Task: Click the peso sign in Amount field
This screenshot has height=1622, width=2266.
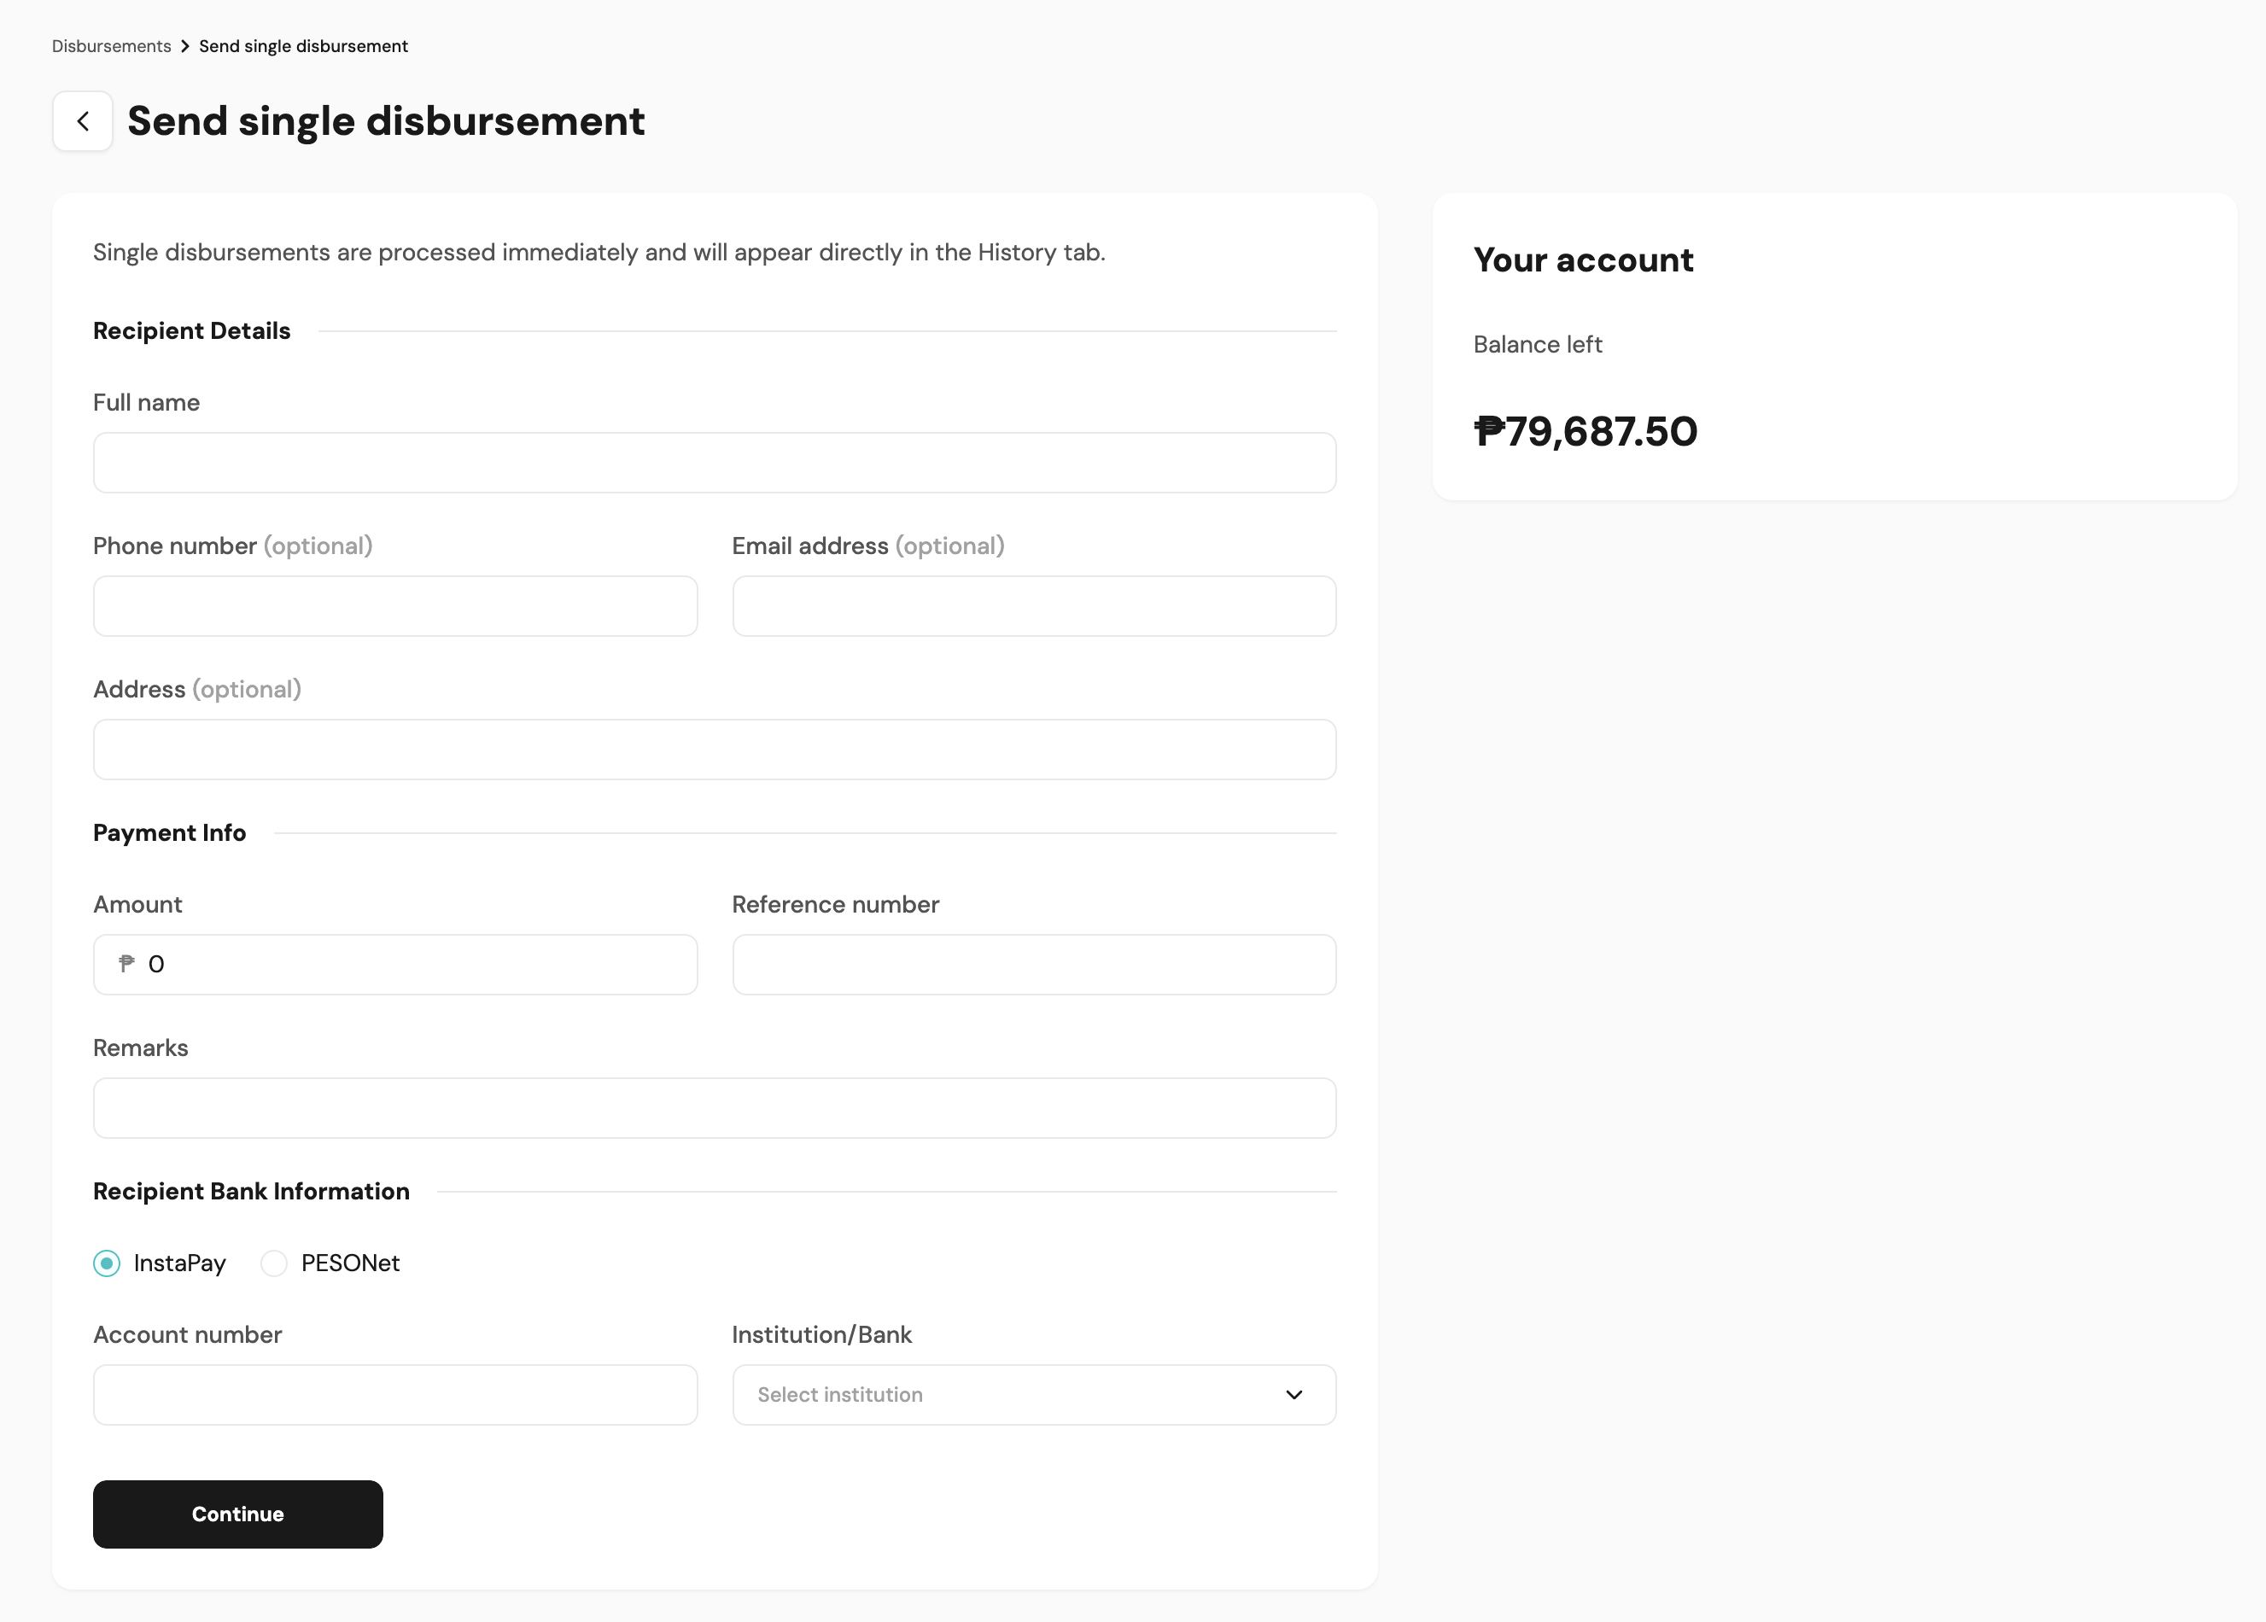Action: [127, 964]
